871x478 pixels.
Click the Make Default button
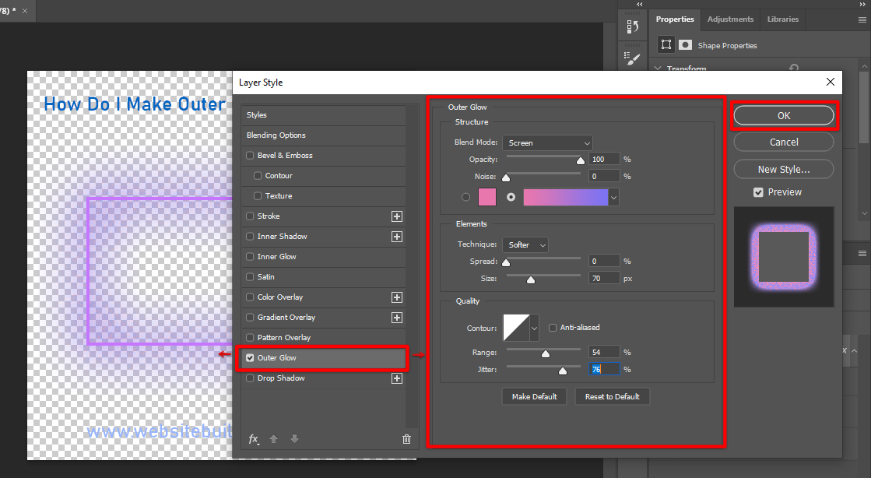click(534, 397)
